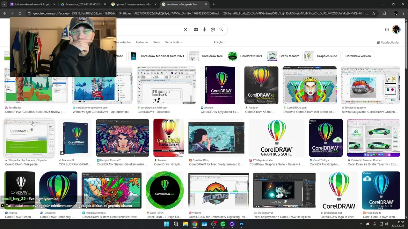The image size is (408, 229).
Task: Open the Windows Start menu
Action: coord(167,224)
